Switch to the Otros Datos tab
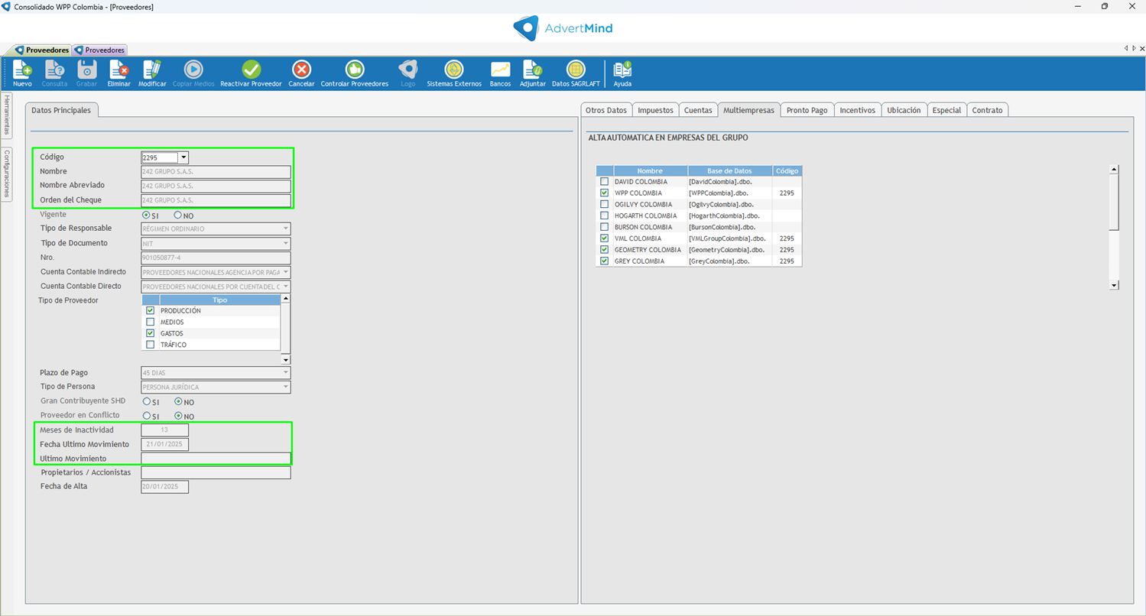The image size is (1146, 616). point(606,110)
